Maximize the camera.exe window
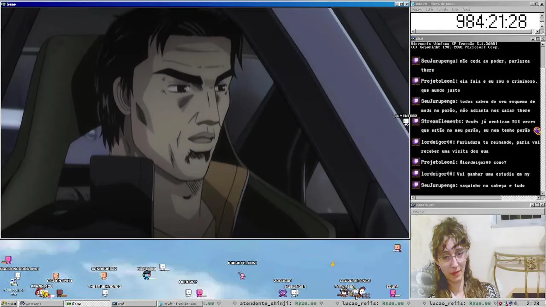Screen dimensions: 546x307 (x=537, y=205)
